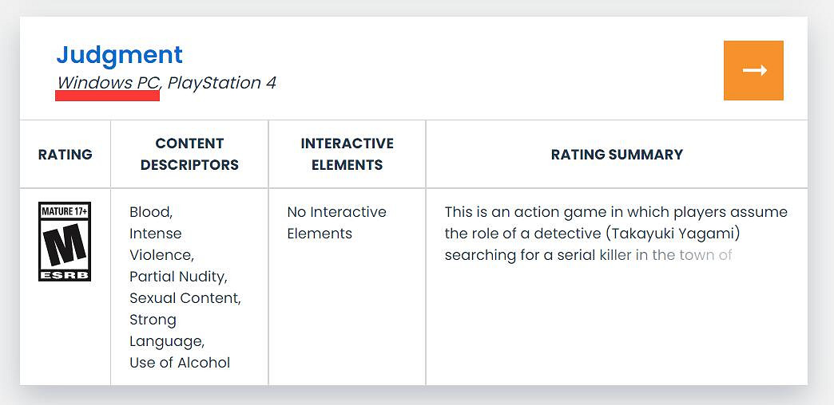Click the red underline below Windows PC
834x405 pixels.
tap(107, 96)
